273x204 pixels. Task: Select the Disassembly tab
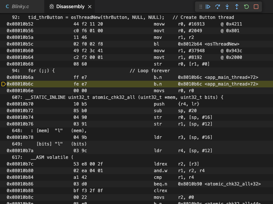tap(70, 7)
